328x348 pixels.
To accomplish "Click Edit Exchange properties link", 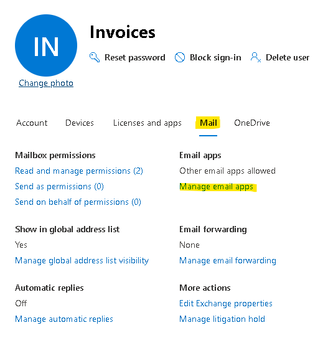I will pyautogui.click(x=226, y=304).
